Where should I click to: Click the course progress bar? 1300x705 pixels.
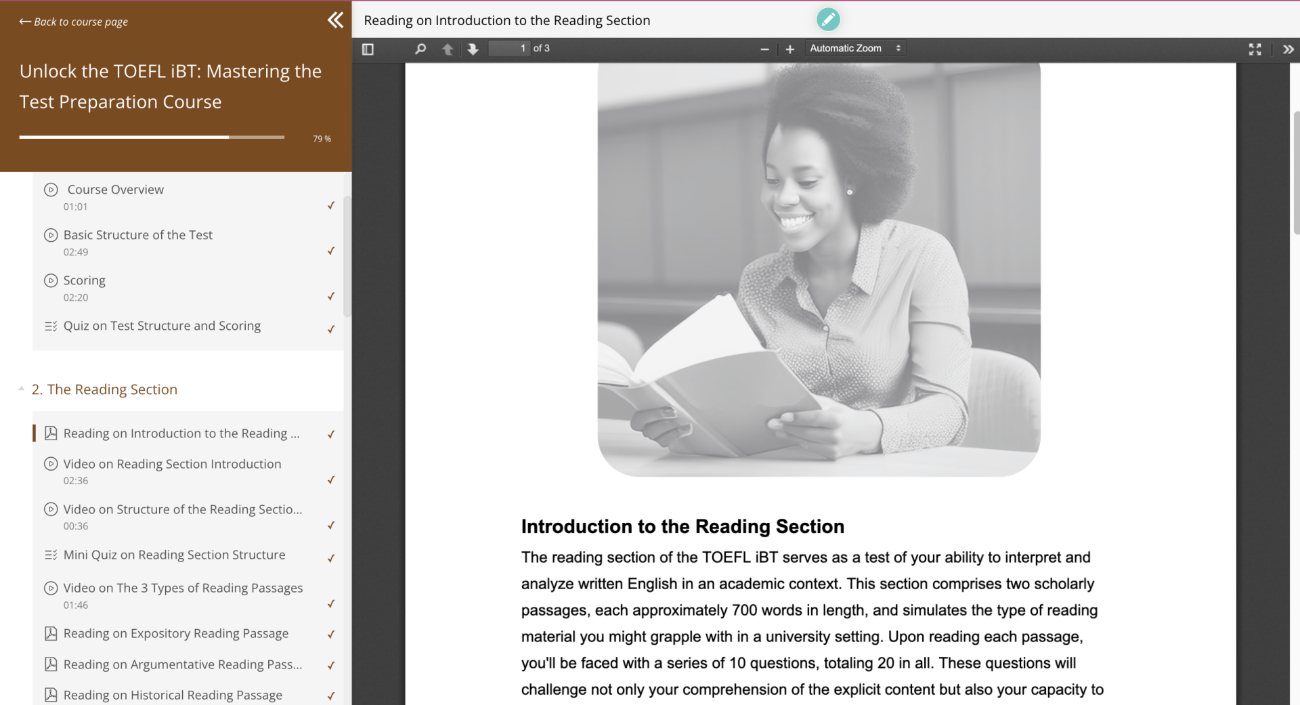click(152, 137)
